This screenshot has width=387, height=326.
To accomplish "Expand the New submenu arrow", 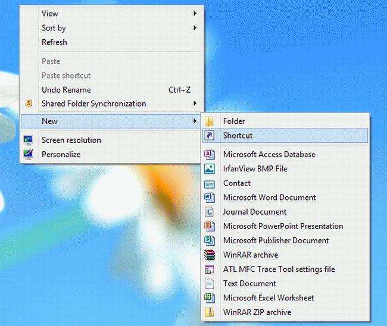I will coord(195,121).
